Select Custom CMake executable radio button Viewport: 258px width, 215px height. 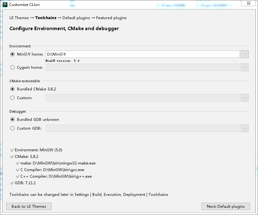pos(13,98)
